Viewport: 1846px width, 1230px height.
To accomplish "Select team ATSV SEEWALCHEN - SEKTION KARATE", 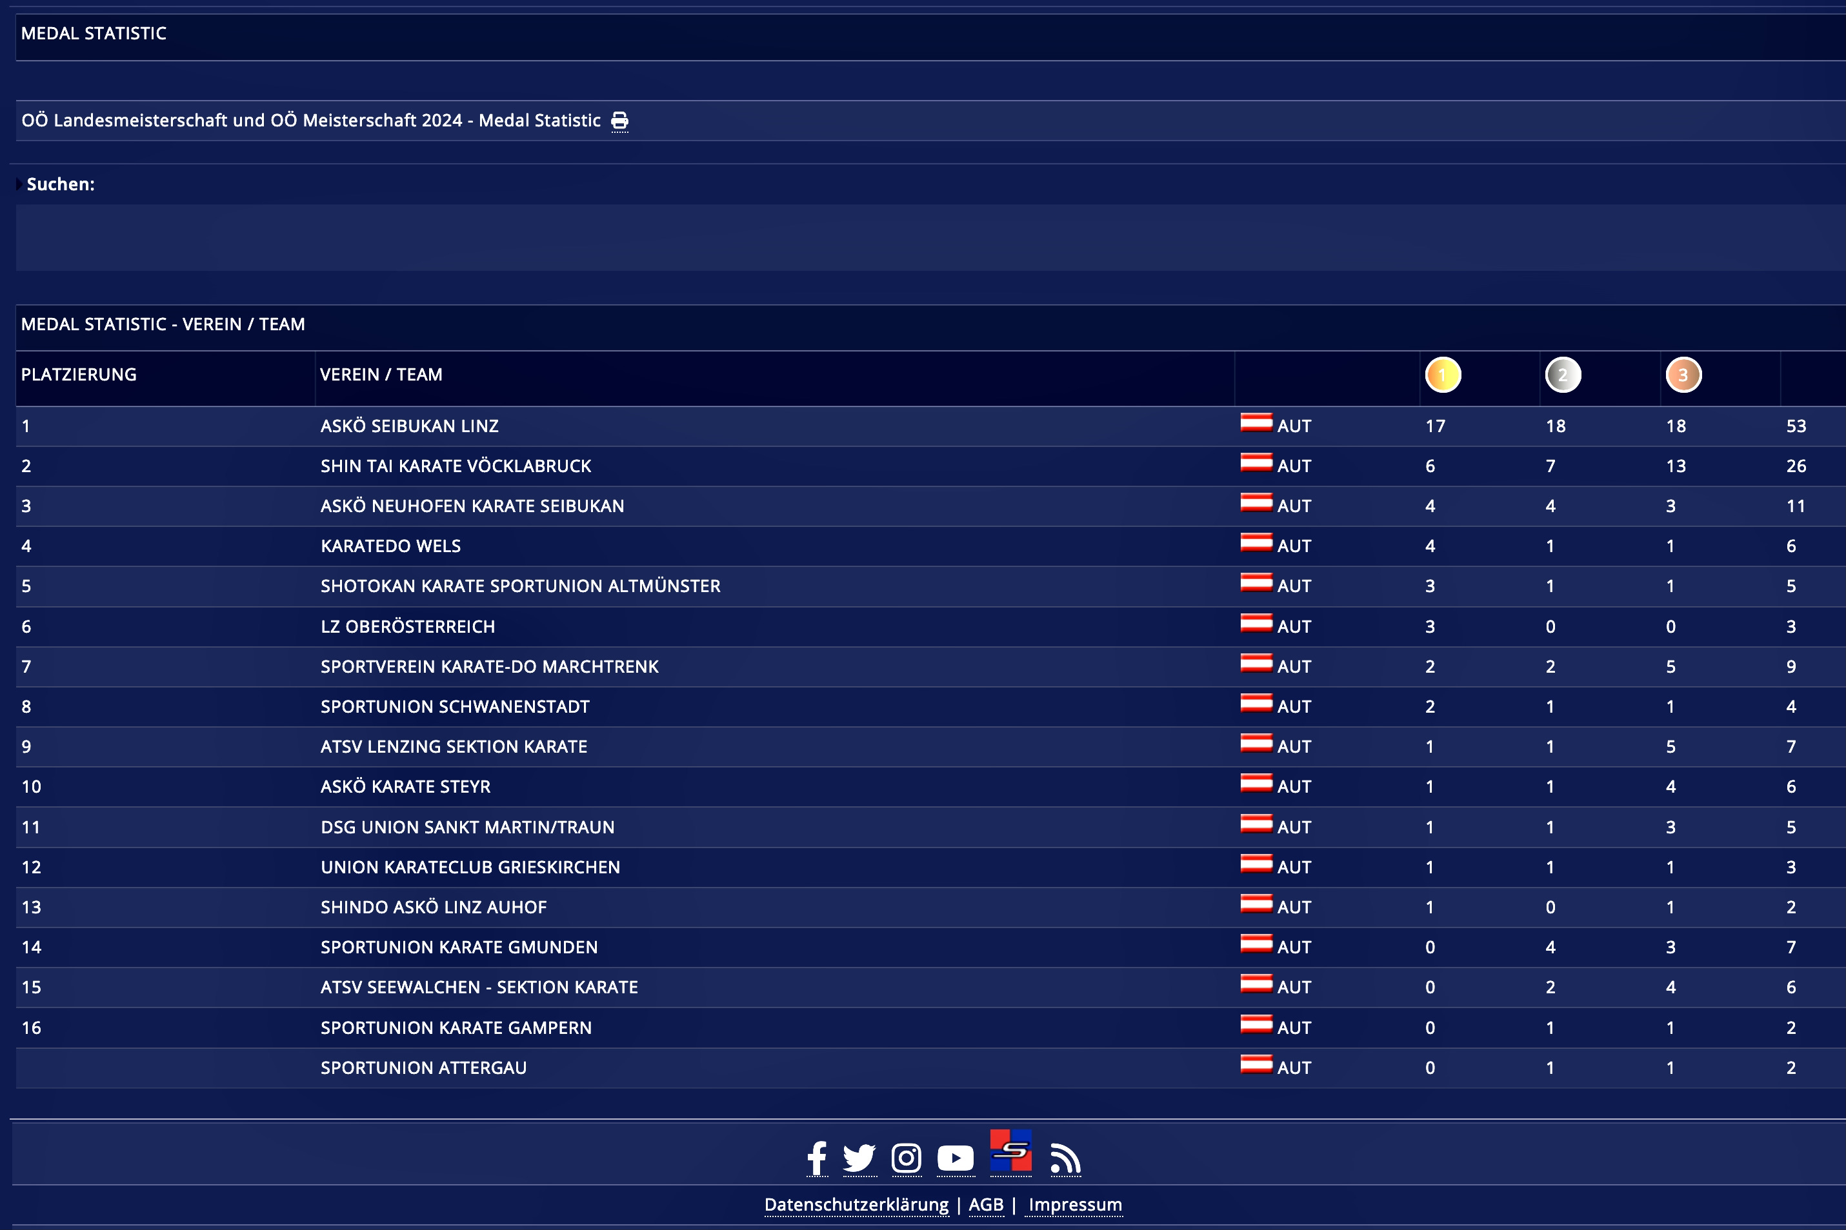I will 479,987.
